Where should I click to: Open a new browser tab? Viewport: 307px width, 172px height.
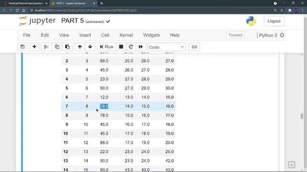click(x=102, y=3)
